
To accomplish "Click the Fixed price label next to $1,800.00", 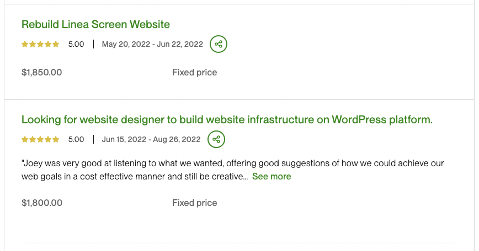I will click(195, 203).
